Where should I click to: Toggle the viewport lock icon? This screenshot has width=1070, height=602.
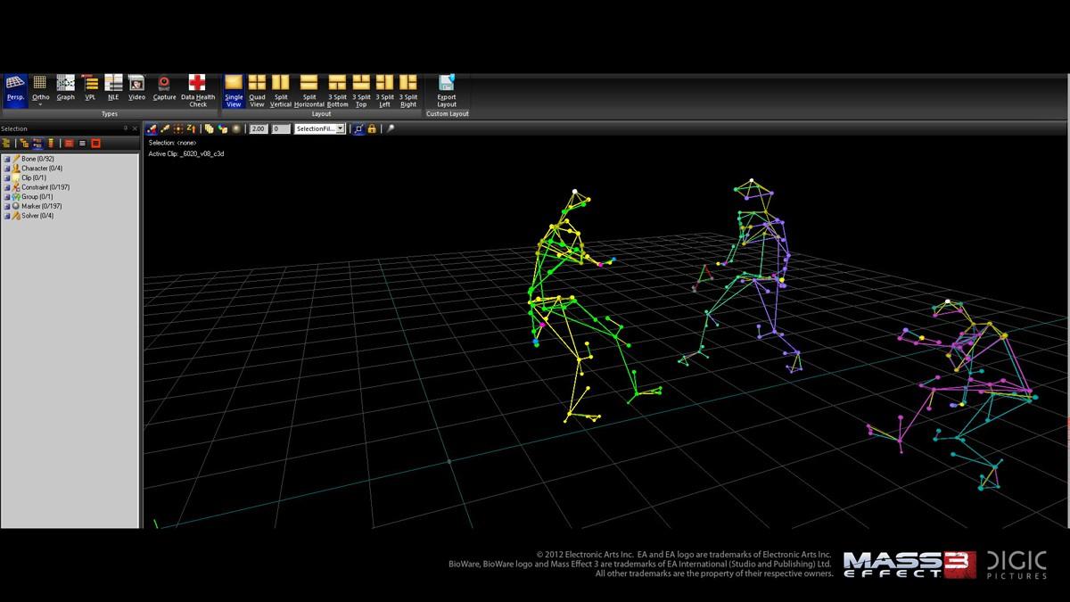pyautogui.click(x=372, y=129)
